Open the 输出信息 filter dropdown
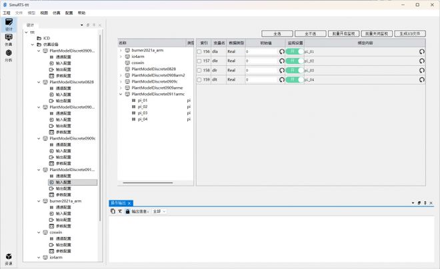 pos(159,211)
